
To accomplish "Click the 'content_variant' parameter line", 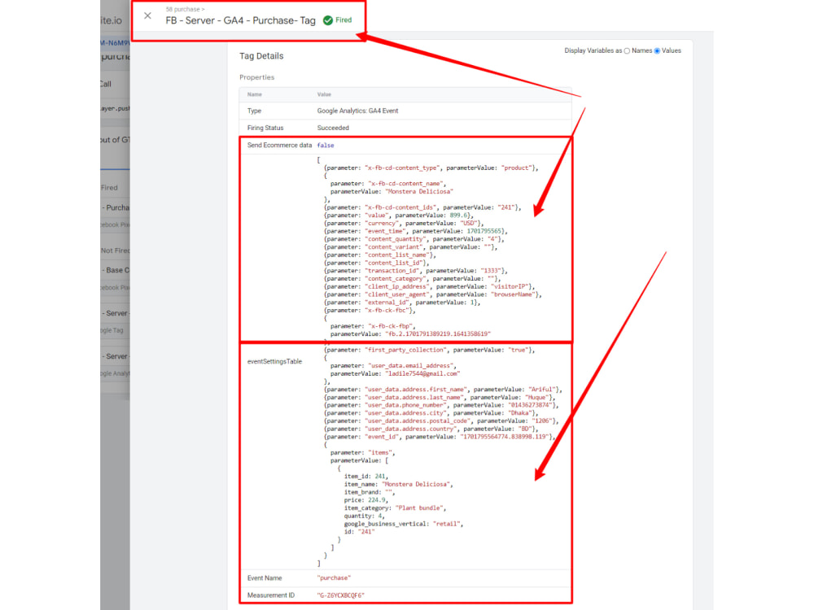I will [x=410, y=247].
